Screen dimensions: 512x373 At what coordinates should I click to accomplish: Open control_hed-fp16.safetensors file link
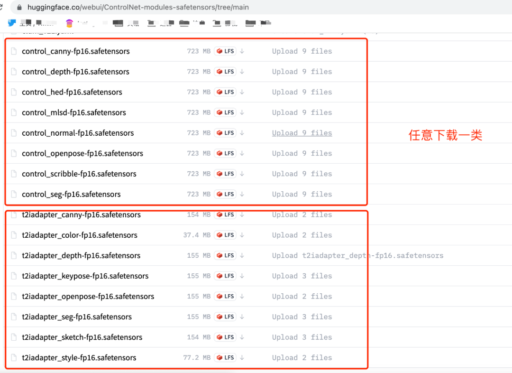click(72, 92)
